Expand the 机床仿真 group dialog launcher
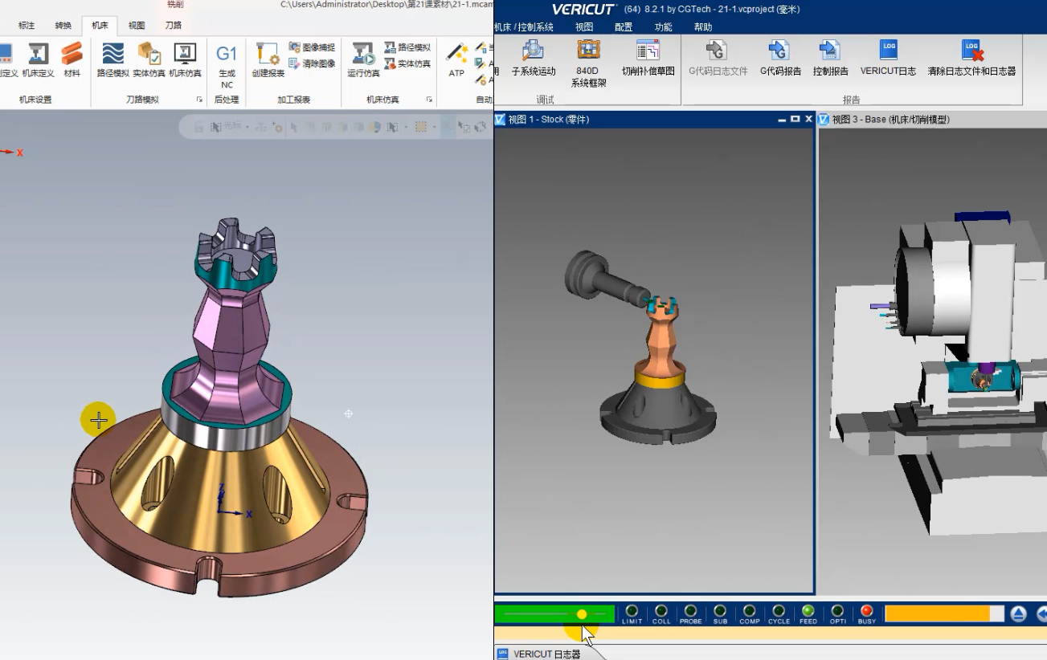This screenshot has width=1047, height=660. pos(430,100)
